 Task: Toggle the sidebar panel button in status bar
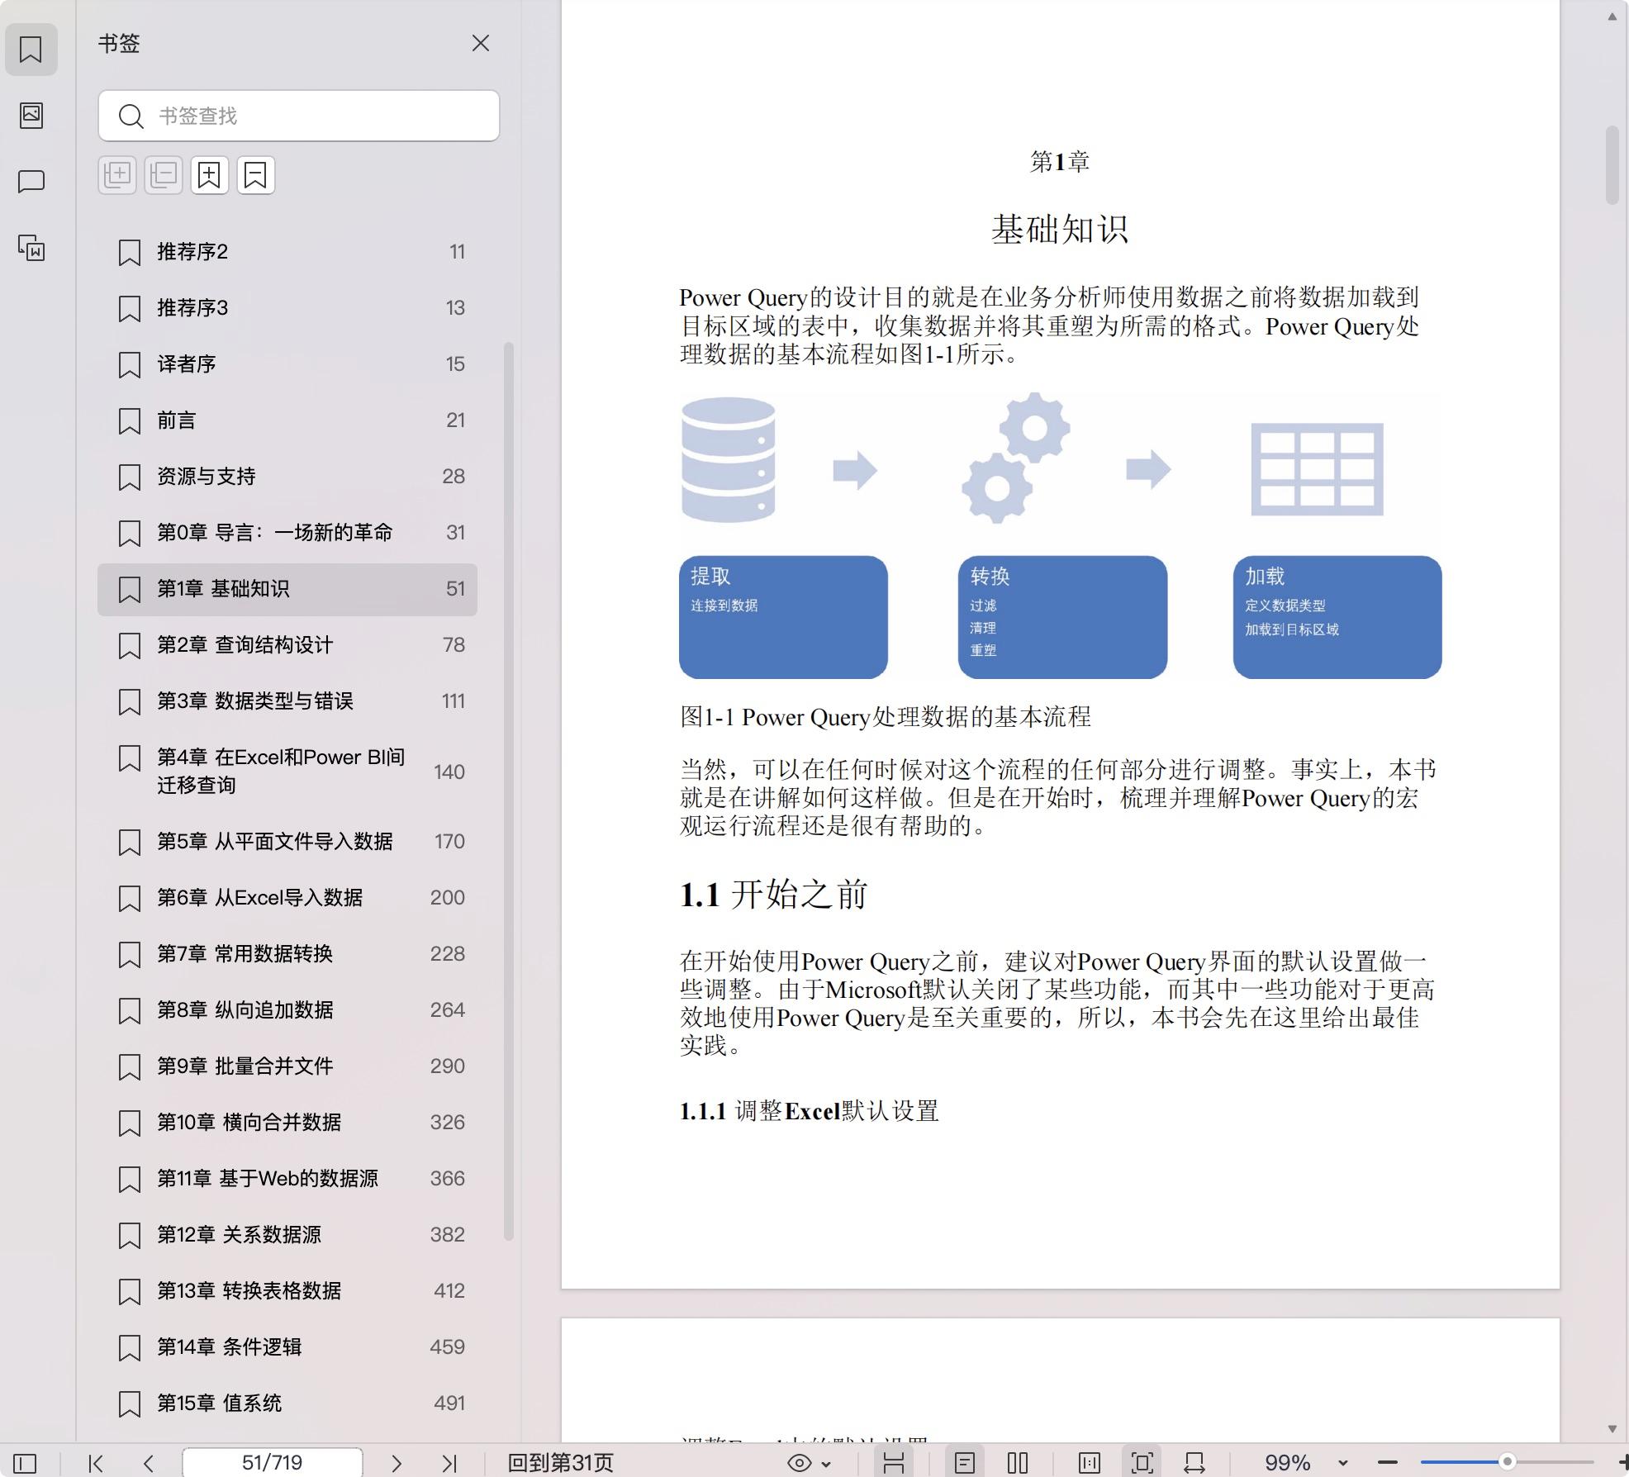click(x=25, y=1463)
